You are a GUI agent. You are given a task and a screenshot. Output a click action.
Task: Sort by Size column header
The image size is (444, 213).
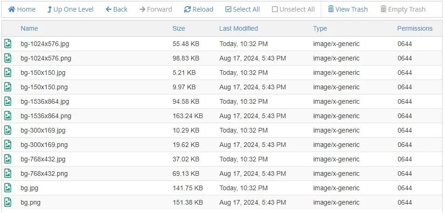[x=179, y=28]
